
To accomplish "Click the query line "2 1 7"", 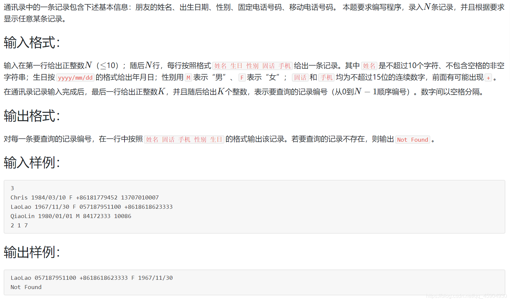I will coord(19,225).
